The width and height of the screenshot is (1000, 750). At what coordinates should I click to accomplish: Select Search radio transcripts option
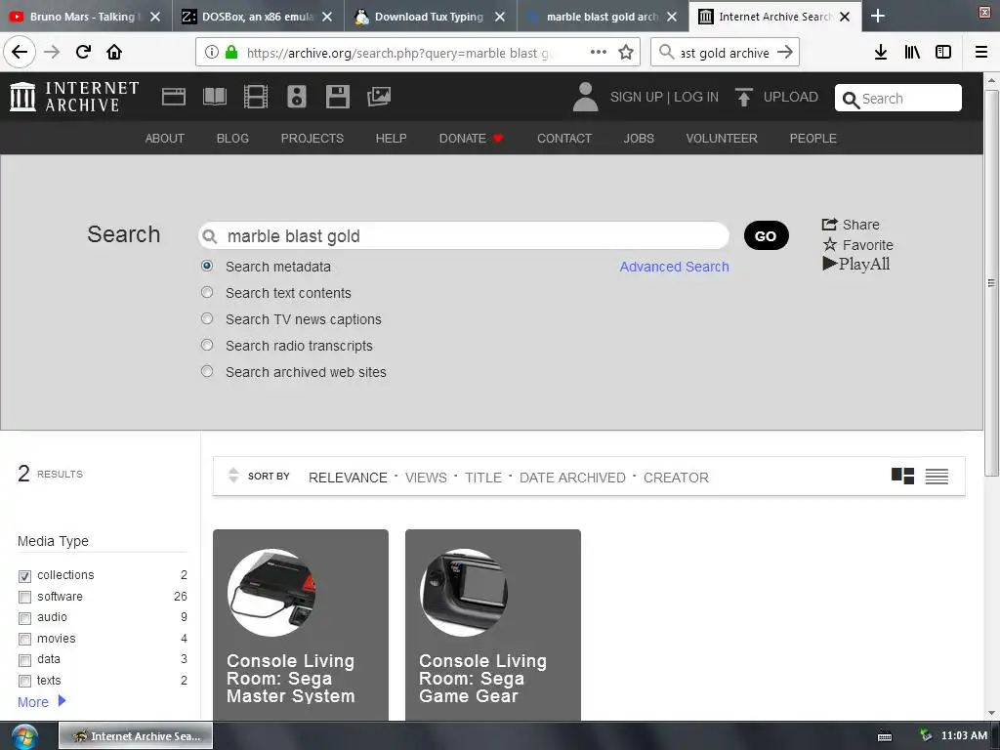coord(207,345)
